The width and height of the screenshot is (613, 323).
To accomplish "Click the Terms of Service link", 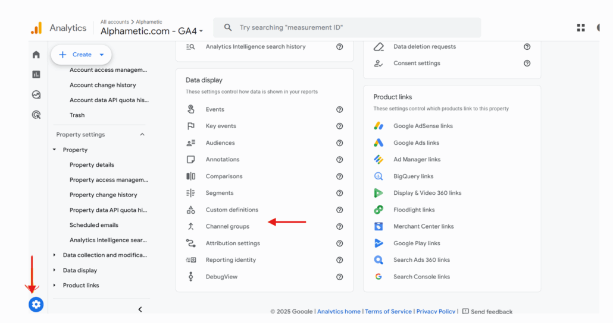I will click(x=388, y=311).
